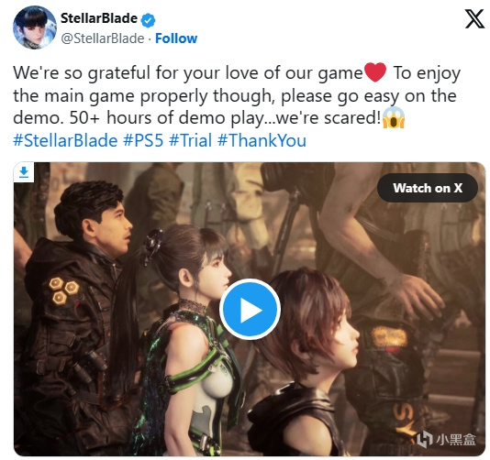Click the tweet text body
490x460 pixels.
click(238, 95)
